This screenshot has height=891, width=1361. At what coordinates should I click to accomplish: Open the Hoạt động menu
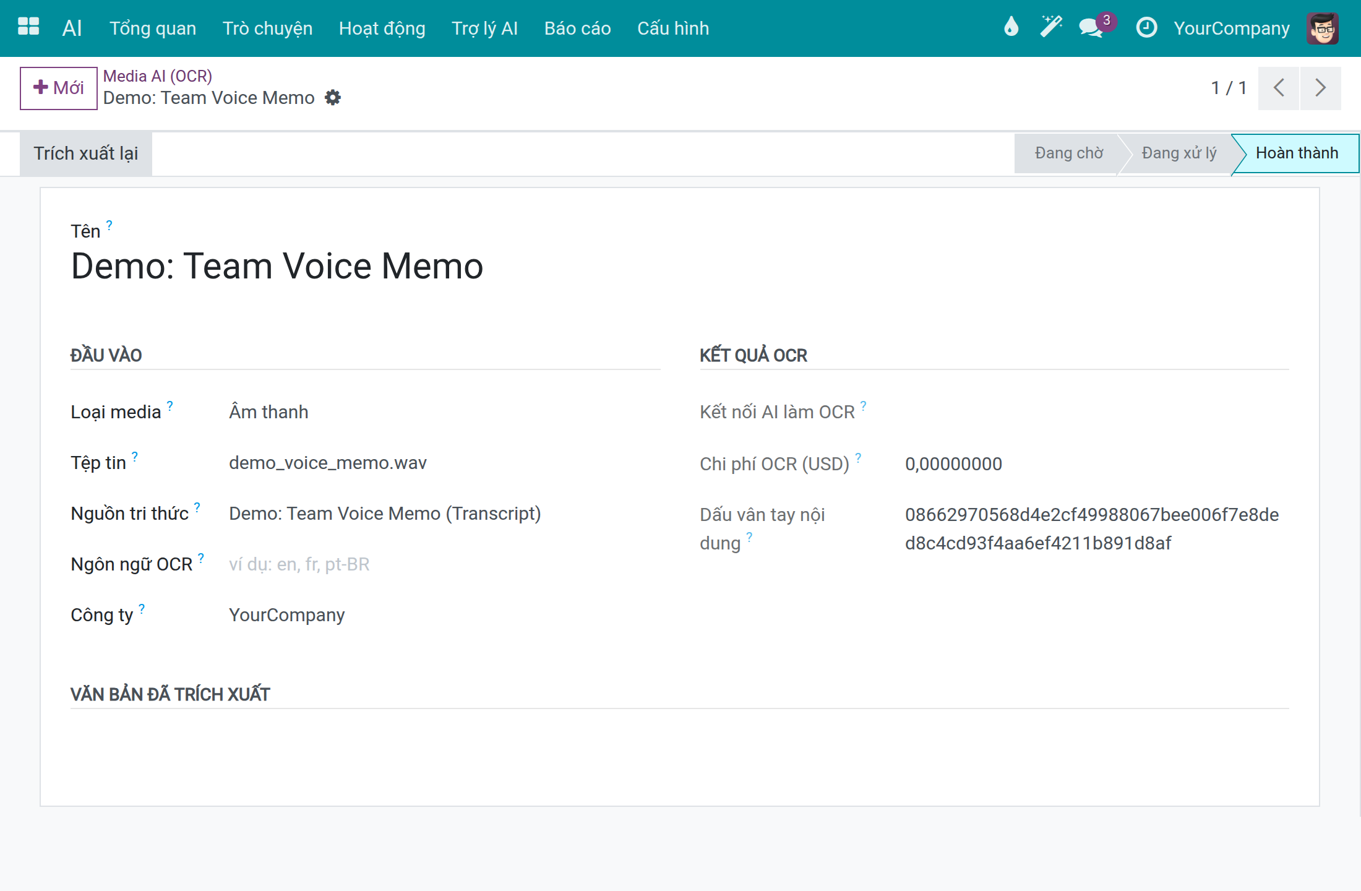(382, 28)
